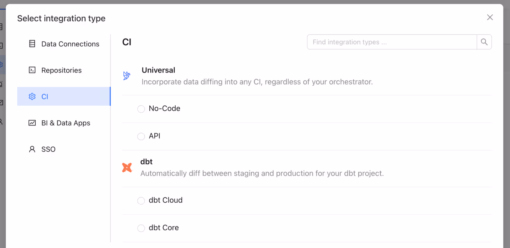The image size is (510, 248).
Task: Click the dbt section heading
Action: [x=147, y=162]
